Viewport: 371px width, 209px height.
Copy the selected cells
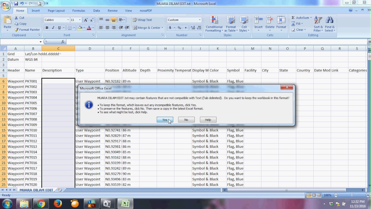click(20, 24)
